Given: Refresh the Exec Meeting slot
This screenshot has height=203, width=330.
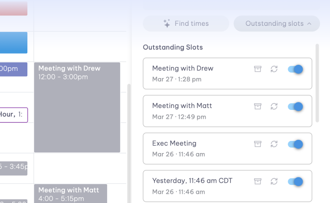Looking at the screenshot, I should [274, 144].
